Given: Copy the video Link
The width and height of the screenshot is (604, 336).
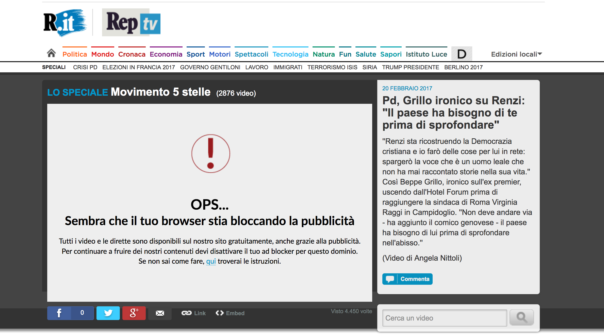Looking at the screenshot, I should pos(194,313).
